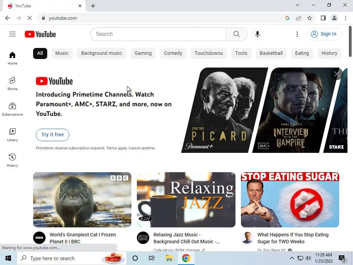The height and width of the screenshot is (265, 353).
Task: Open World's Grumpiest Cat video thumbnail
Action: pyautogui.click(x=82, y=200)
